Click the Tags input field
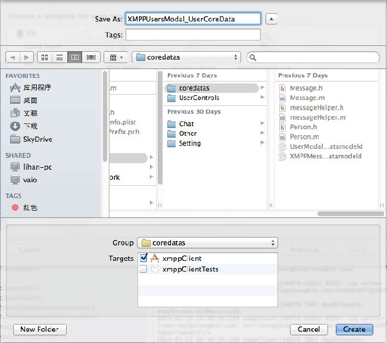Image resolution: width=387 pixels, height=343 pixels. point(193,35)
